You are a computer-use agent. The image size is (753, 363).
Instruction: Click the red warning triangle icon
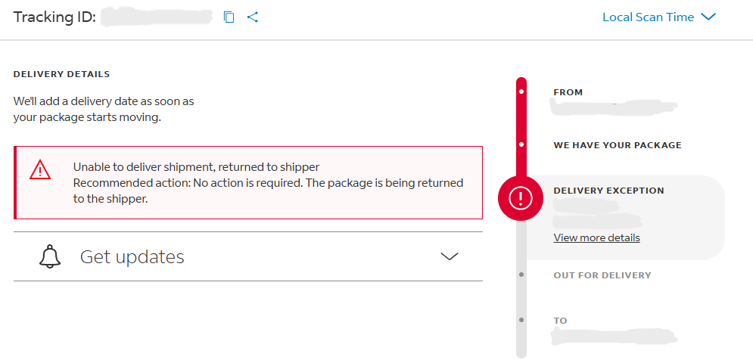[x=40, y=170]
